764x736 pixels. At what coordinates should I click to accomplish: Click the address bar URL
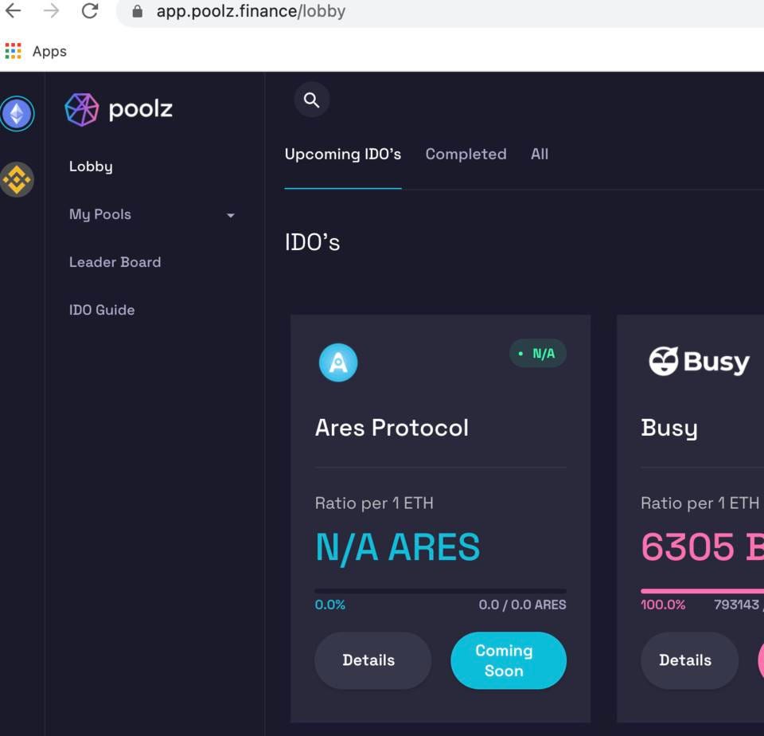click(x=251, y=10)
